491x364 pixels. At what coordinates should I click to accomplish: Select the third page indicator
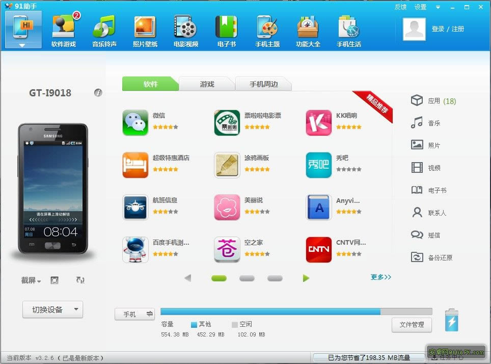275,278
